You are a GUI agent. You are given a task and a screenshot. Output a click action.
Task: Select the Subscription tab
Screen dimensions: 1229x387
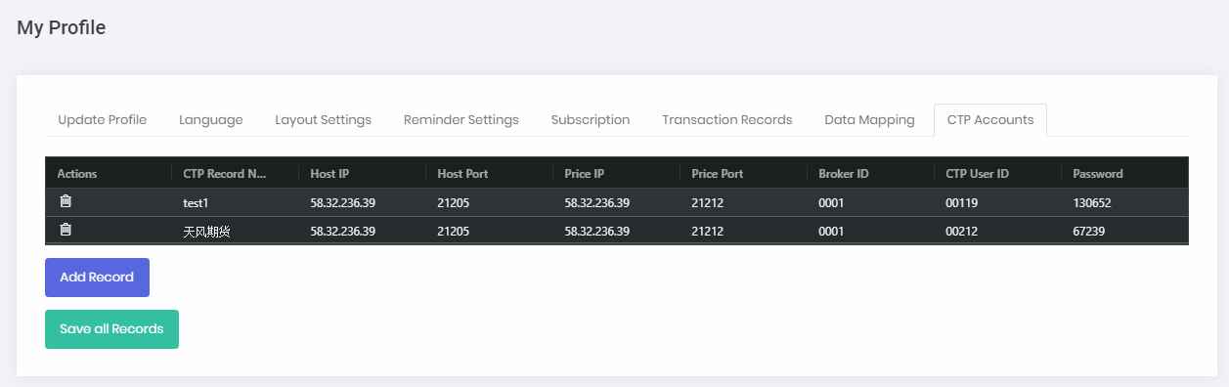click(x=591, y=120)
